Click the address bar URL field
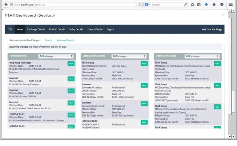This screenshot has height=146, width=237. point(74,4)
